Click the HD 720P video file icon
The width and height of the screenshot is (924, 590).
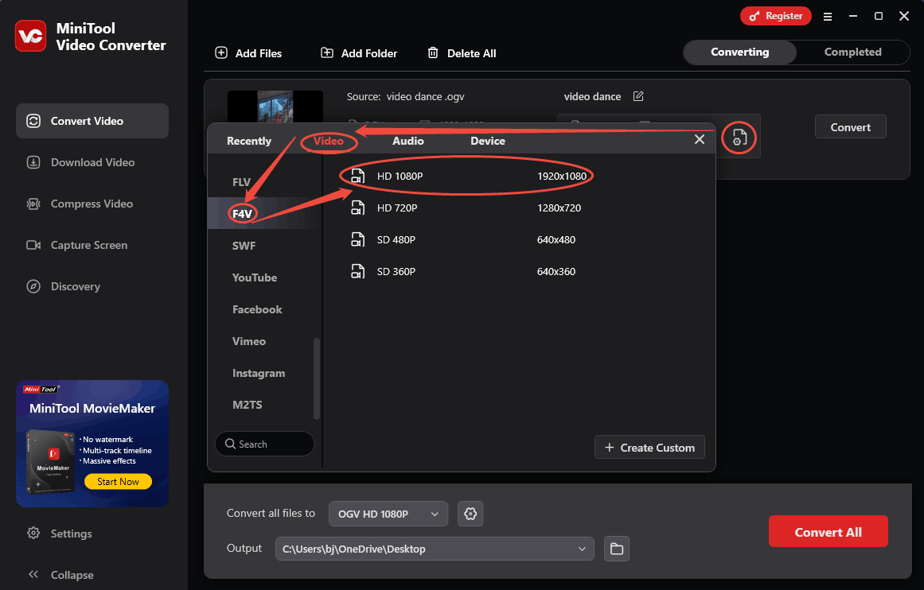click(357, 208)
